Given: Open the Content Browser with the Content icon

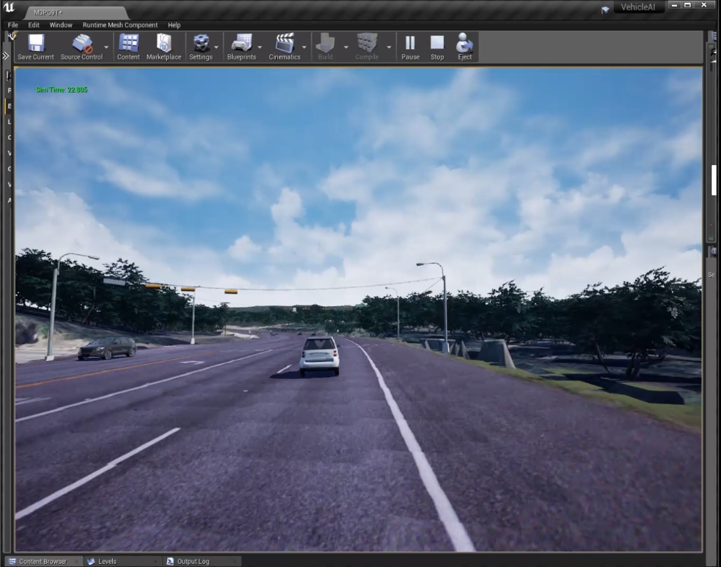Looking at the screenshot, I should [x=128, y=43].
